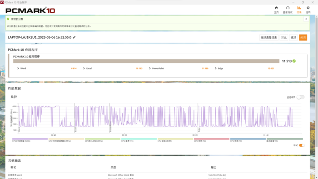Viewport: 318px width, 179px height.
Task: Dismiss the green valid-score banner with X
Action: coord(306,19)
